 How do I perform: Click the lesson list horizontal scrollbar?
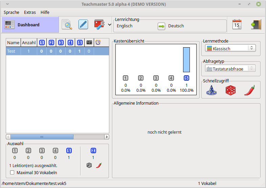coord(42,137)
